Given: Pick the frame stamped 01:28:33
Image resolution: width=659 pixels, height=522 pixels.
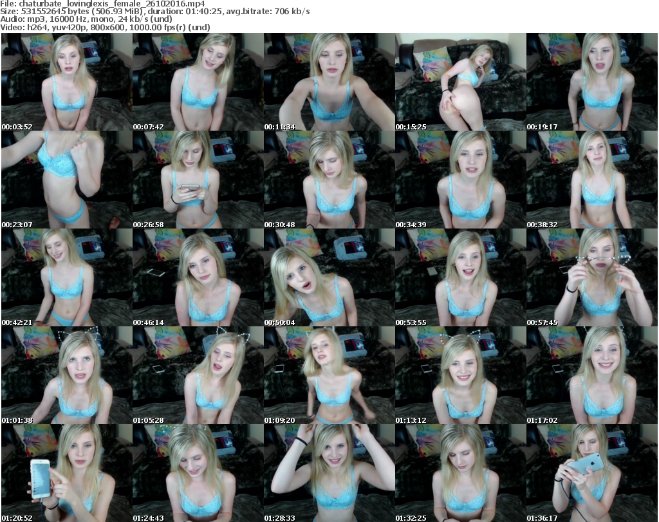Looking at the screenshot, I should click(x=329, y=473).
